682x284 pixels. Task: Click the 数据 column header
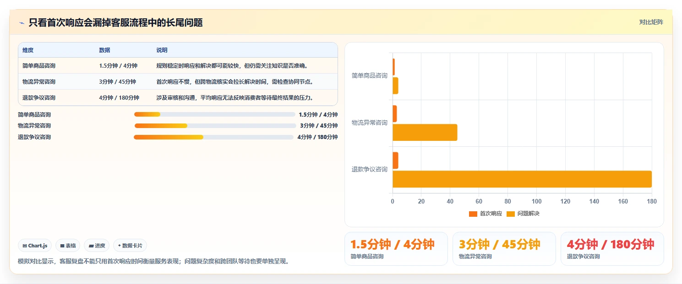(104, 50)
